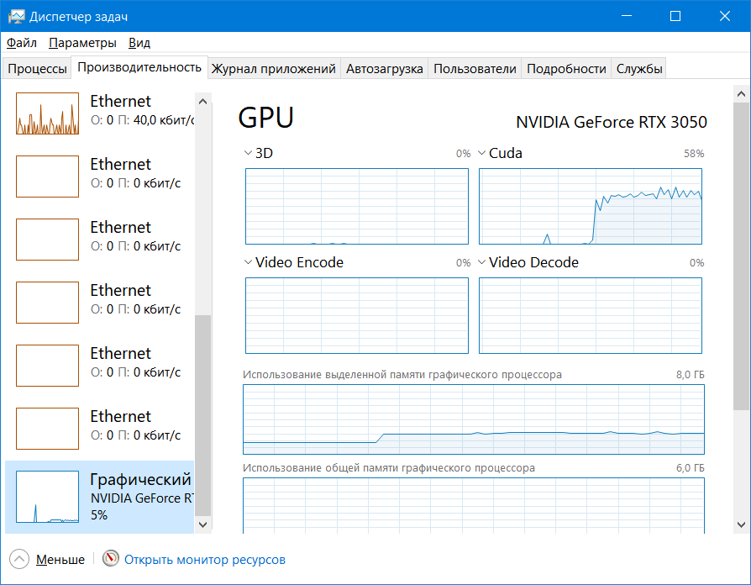Screen dimensions: 751x585
Task: Open the Вид menu
Action: click(139, 43)
